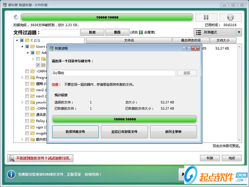Click the Progra... folder icon

pyautogui.click(x=33, y=77)
